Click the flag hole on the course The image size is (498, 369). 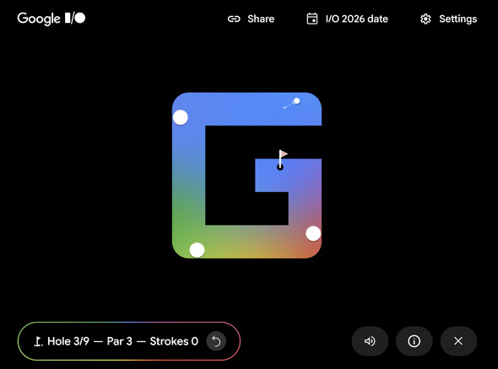click(280, 167)
